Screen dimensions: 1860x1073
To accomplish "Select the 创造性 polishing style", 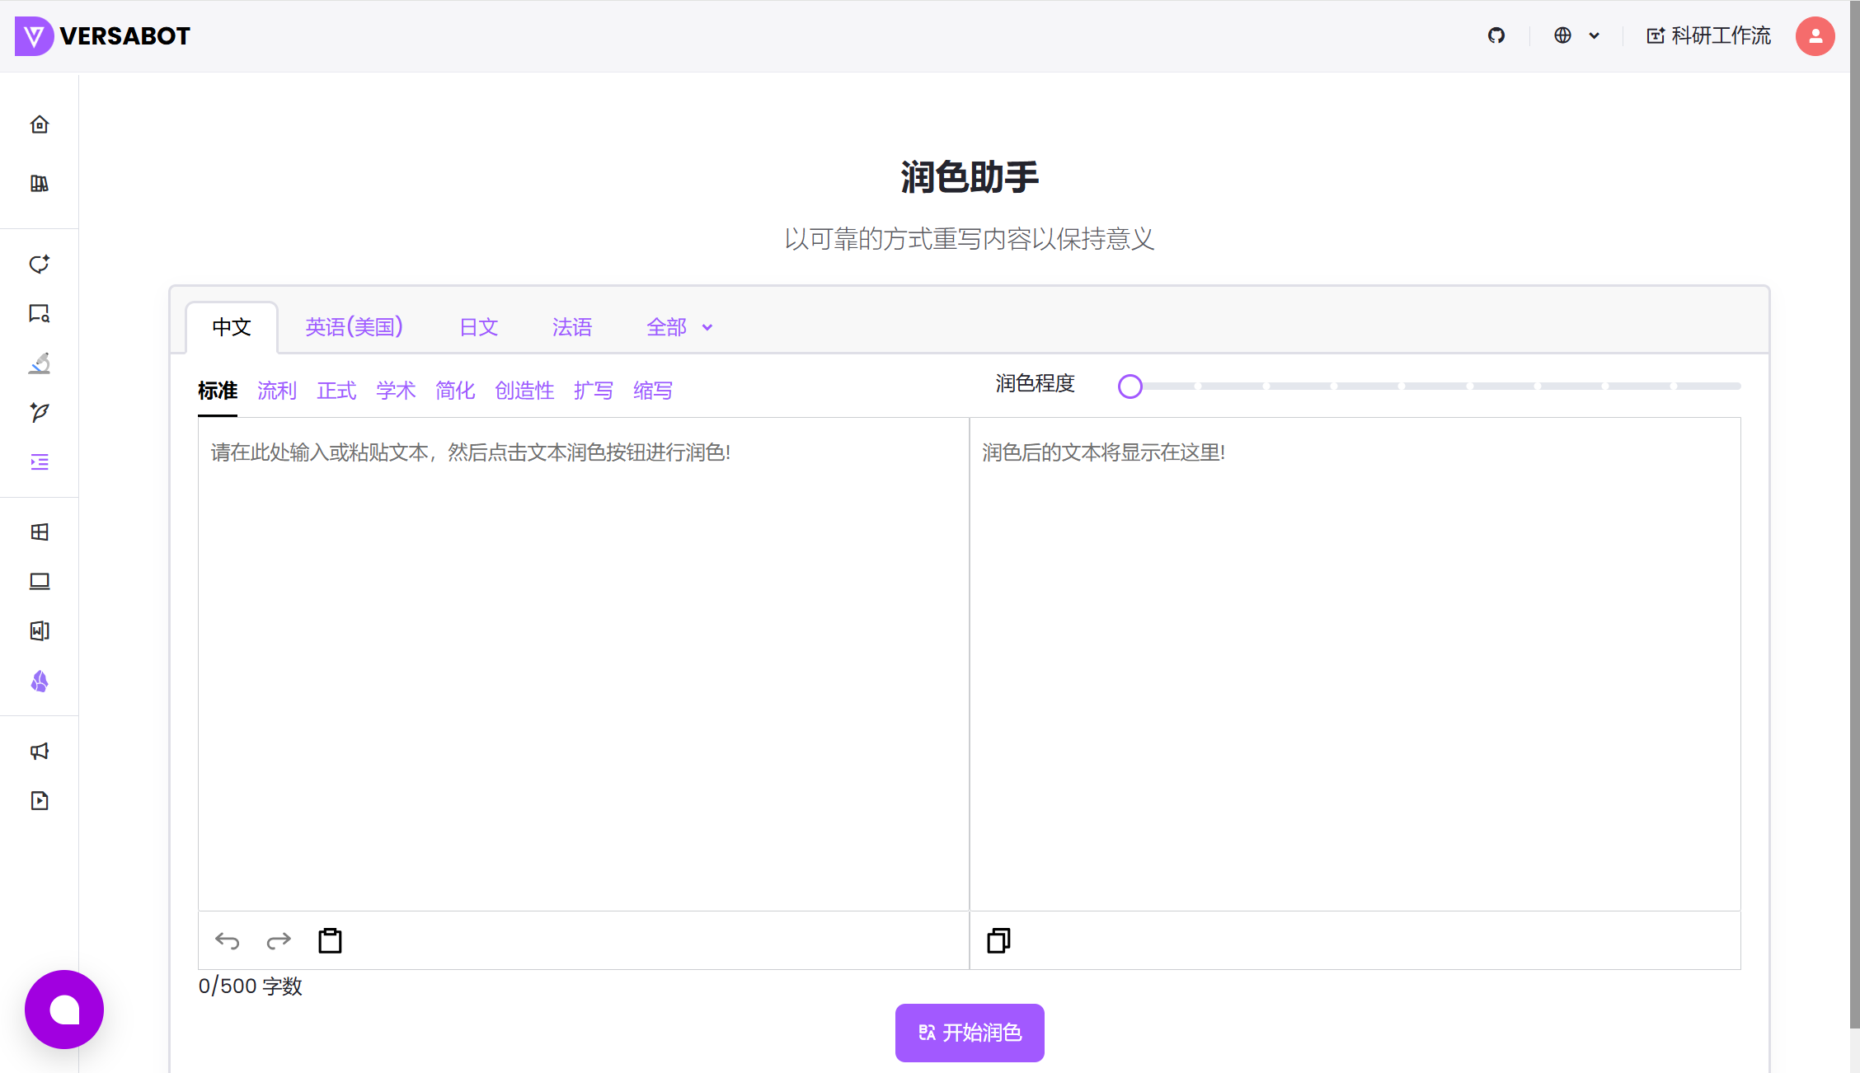I will (524, 391).
